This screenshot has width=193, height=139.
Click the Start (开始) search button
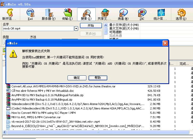91,25
